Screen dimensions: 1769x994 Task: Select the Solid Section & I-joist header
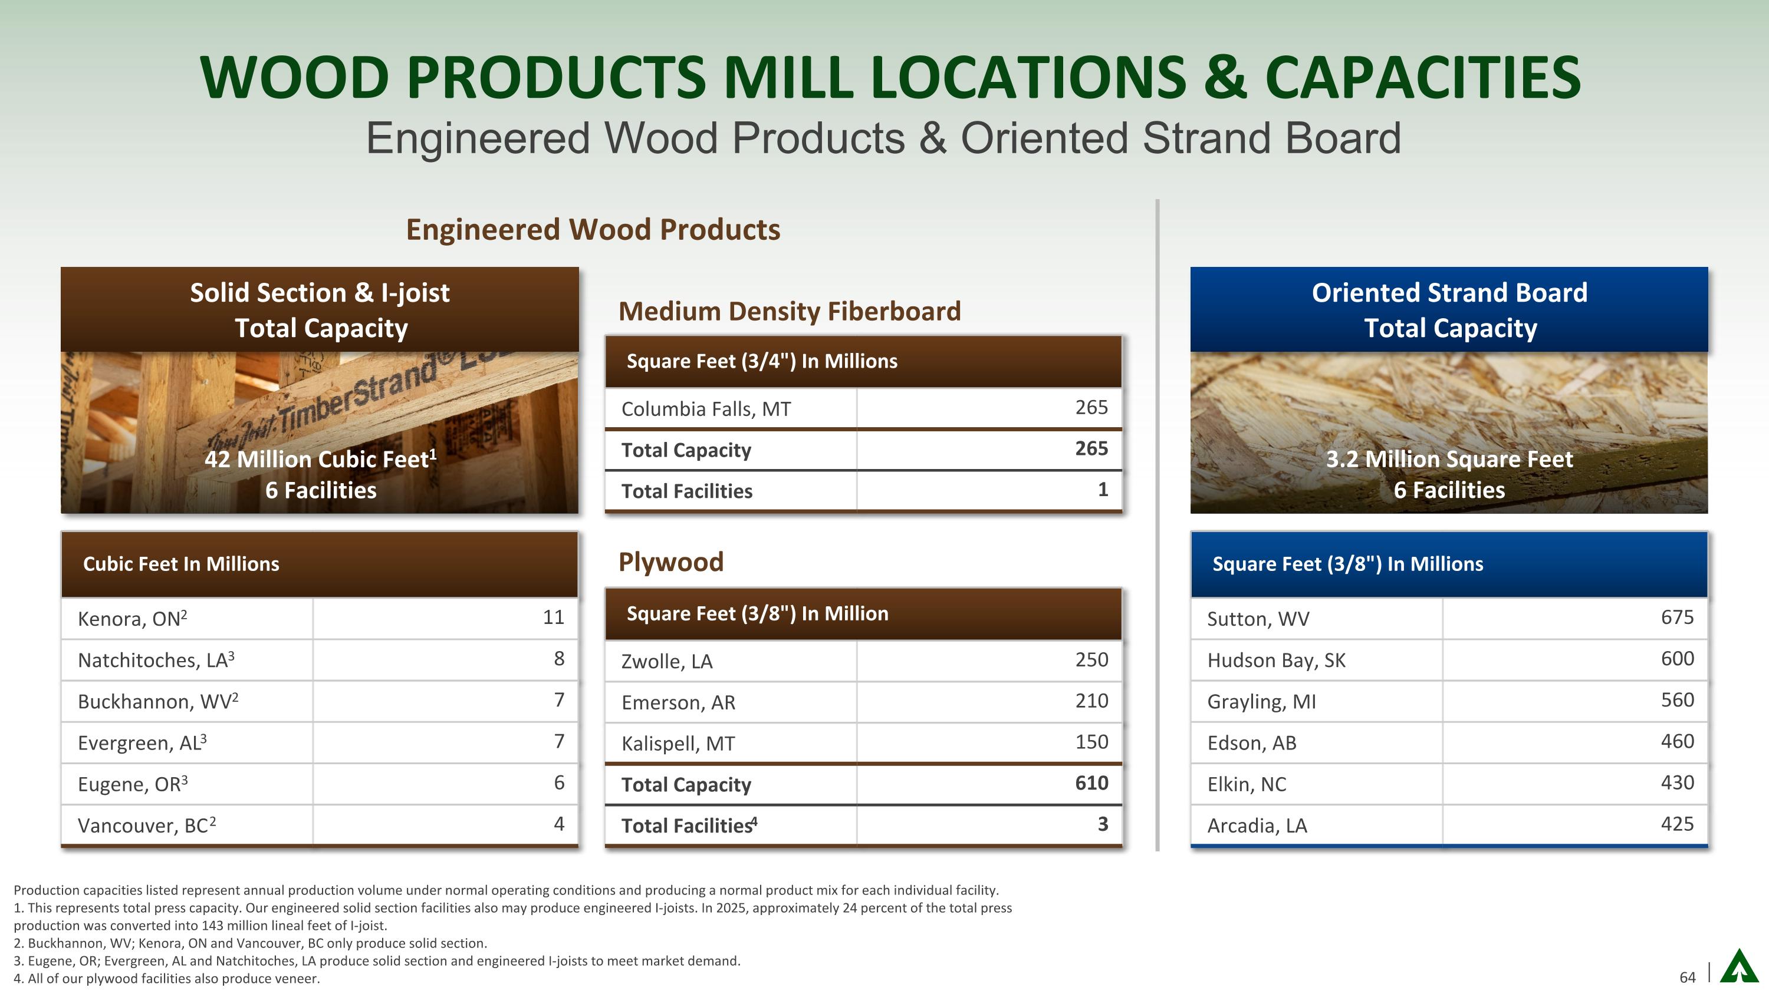tap(320, 310)
